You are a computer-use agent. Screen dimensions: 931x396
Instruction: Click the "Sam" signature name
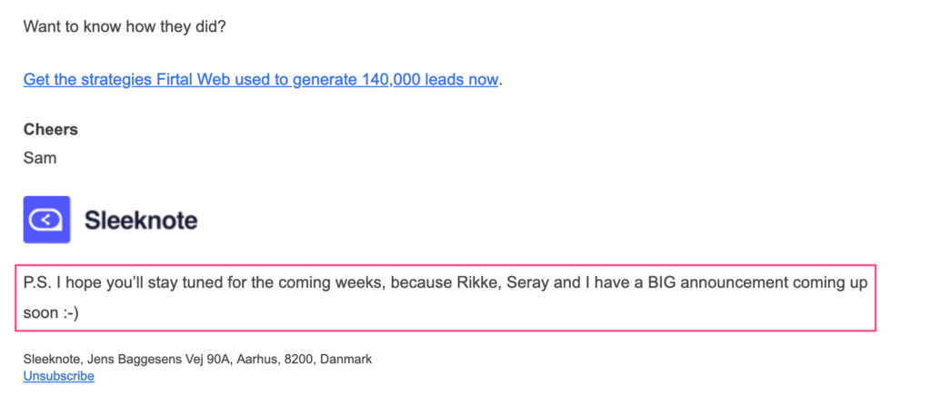coord(40,158)
